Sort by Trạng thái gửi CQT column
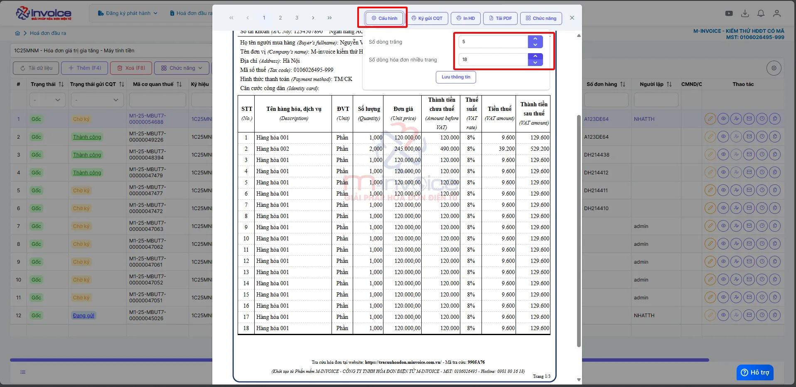This screenshot has width=796, height=387. click(x=122, y=84)
